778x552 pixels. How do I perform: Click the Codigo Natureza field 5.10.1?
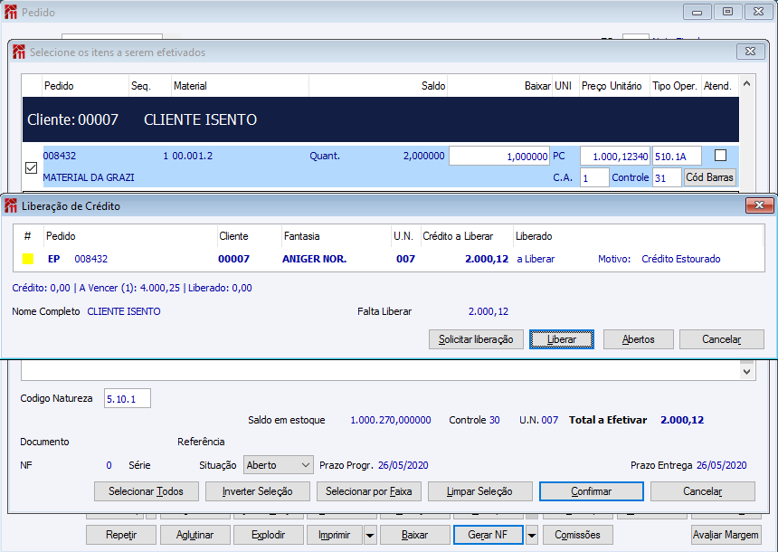[x=127, y=398]
